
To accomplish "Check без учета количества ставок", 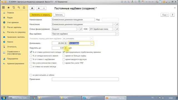I will (31, 63).
